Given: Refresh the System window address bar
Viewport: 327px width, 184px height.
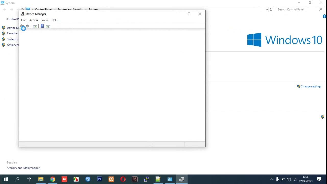Looking at the screenshot, I should point(271,10).
